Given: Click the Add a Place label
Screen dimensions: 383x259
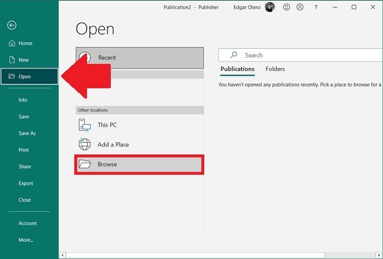Looking at the screenshot, I should 113,145.
